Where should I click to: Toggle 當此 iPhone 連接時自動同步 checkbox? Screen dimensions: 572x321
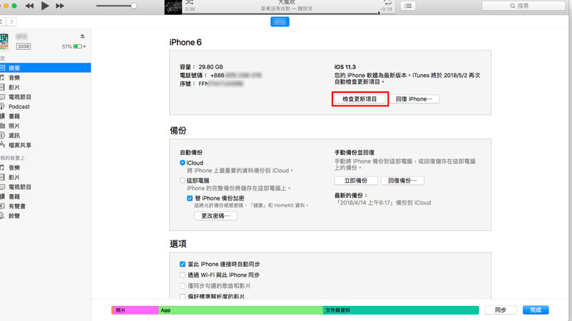pyautogui.click(x=183, y=264)
